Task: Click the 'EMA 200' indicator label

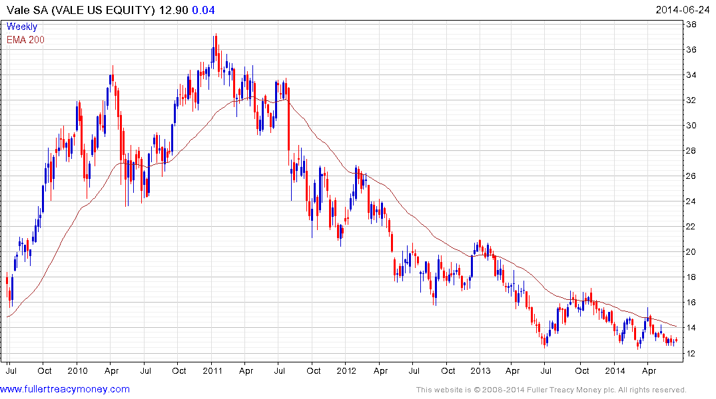Action: click(x=25, y=40)
